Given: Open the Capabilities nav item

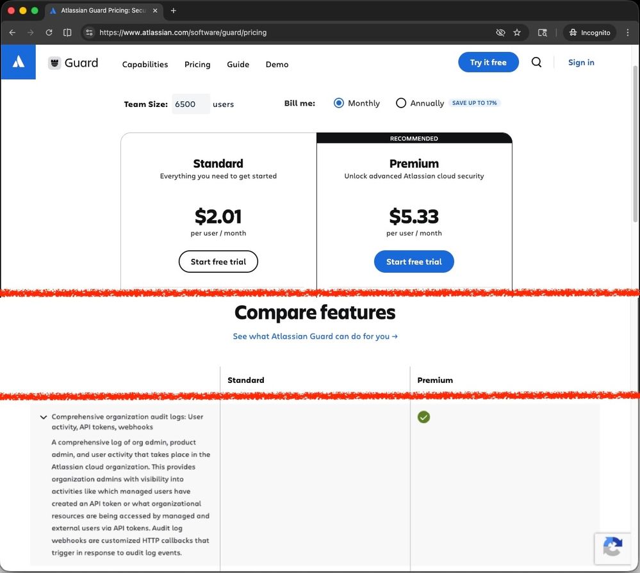Looking at the screenshot, I should click(145, 65).
